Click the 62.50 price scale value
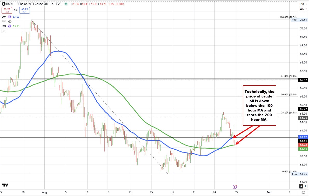Viewport: 309px width, 196px height. coord(304,156)
